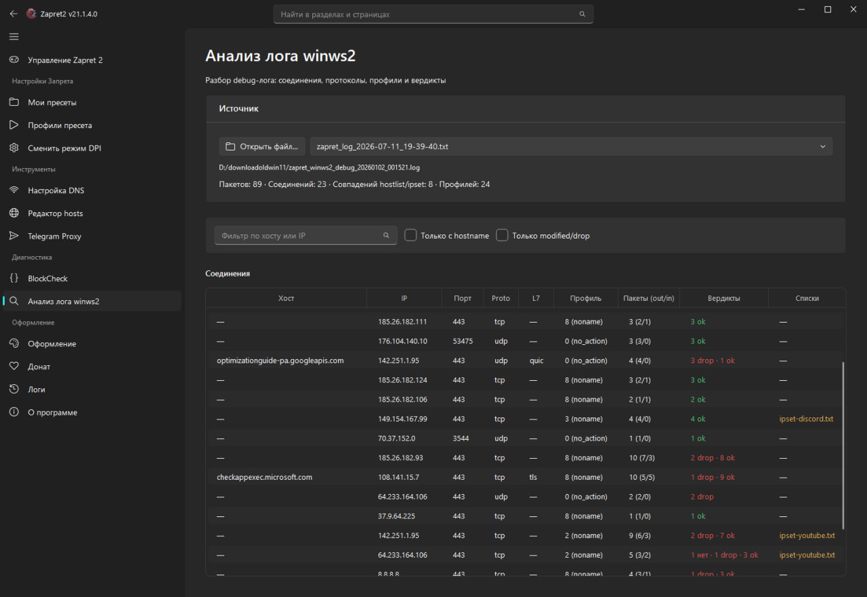Click the Открыть файл button
867x597 pixels.
pos(262,146)
